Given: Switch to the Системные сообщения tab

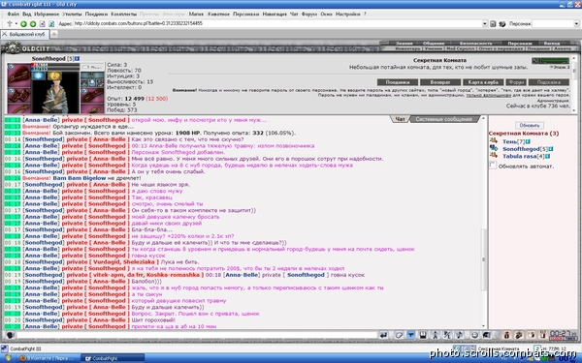Looking at the screenshot, I should pos(443,119).
